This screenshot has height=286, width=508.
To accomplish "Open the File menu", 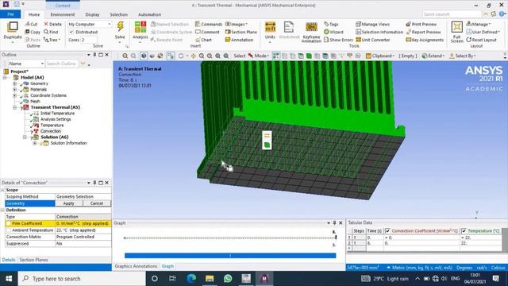I will (x=10, y=14).
